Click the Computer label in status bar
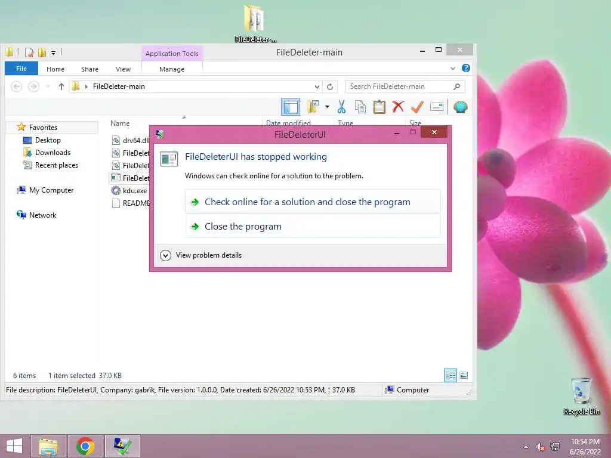This screenshot has width=611, height=458. click(407, 390)
